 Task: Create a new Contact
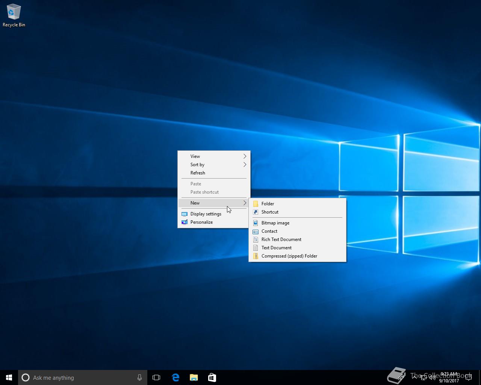click(x=297, y=231)
